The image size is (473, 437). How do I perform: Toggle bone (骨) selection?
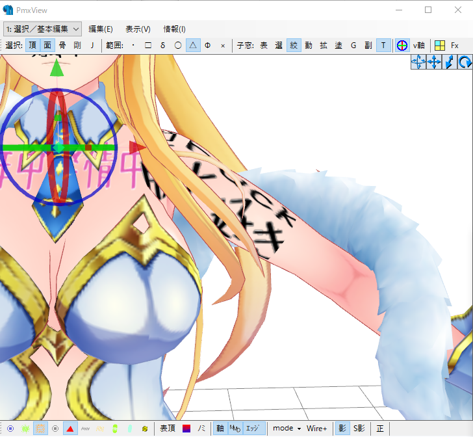[62, 46]
